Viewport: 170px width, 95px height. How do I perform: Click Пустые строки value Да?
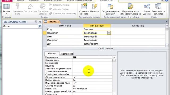click(x=92, y=80)
